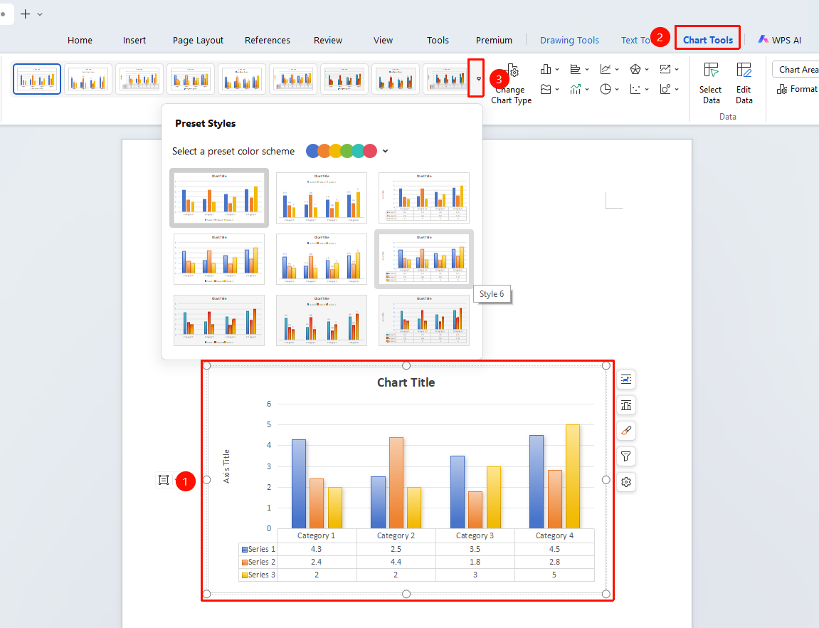The image size is (819, 628).
Task: Open the Change Chart Type dialog
Action: coord(512,85)
